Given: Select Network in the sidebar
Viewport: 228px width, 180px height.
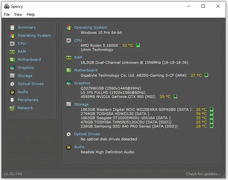Looking at the screenshot, I should click(25, 108).
